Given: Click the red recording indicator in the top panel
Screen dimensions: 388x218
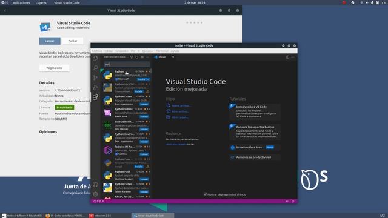Looking at the screenshot, I should [x=344, y=2].
